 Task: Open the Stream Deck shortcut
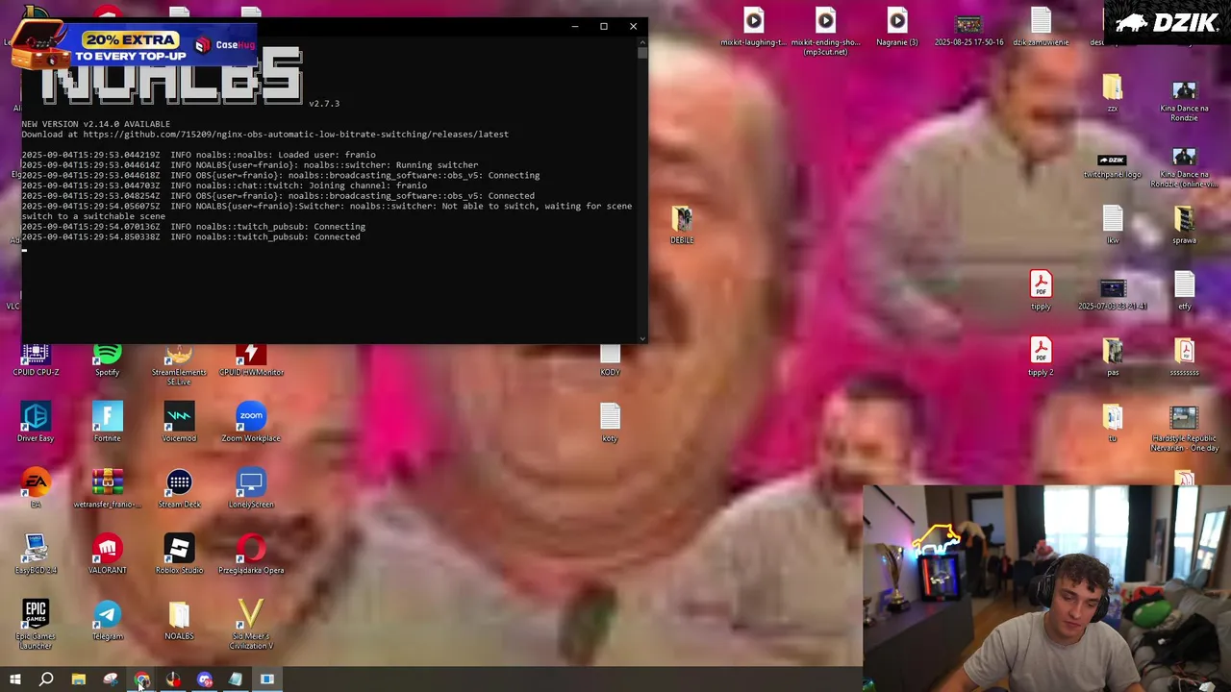click(x=179, y=488)
